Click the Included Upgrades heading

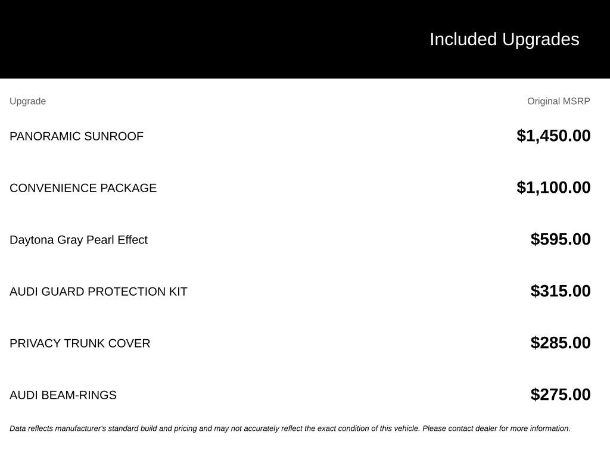pos(504,40)
